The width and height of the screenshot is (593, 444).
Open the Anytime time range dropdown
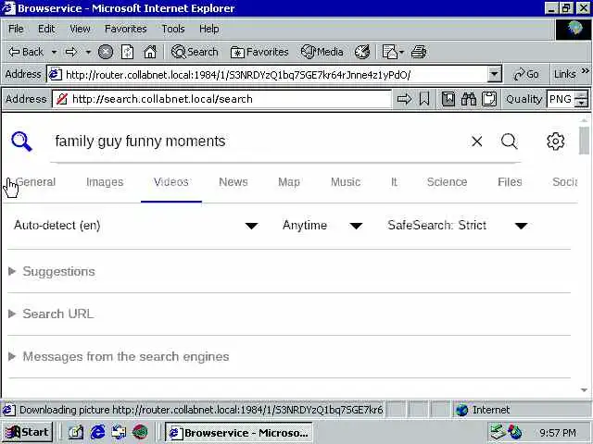coord(322,226)
